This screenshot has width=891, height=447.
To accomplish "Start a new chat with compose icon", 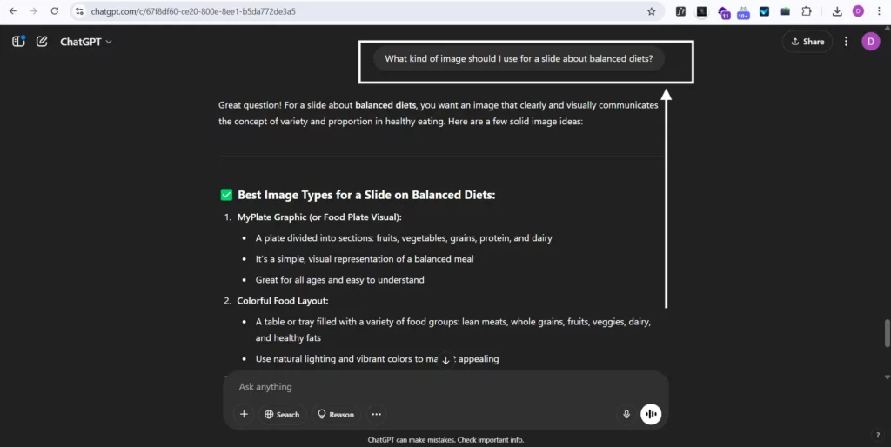I will [x=42, y=41].
